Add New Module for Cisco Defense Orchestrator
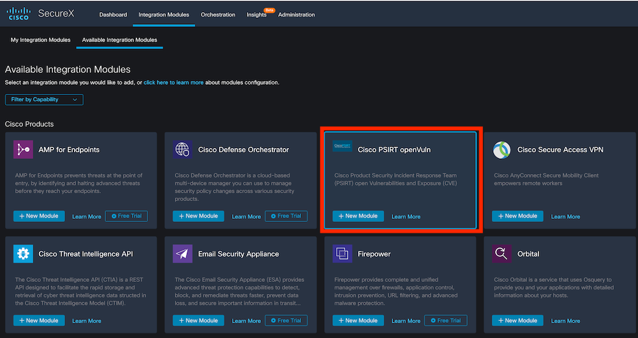This screenshot has width=638, height=338. (198, 216)
